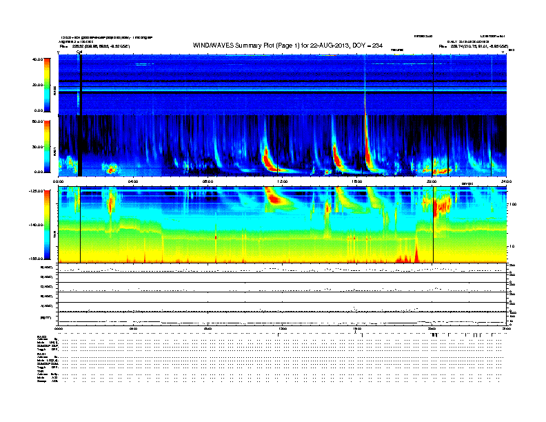Click the WIND/WAVES Summary Plot title
This screenshot has height=422, width=546.
coord(287,46)
